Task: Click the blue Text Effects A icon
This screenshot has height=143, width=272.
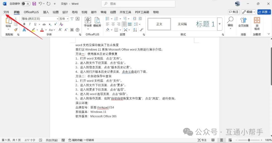Action: pos(24,30)
